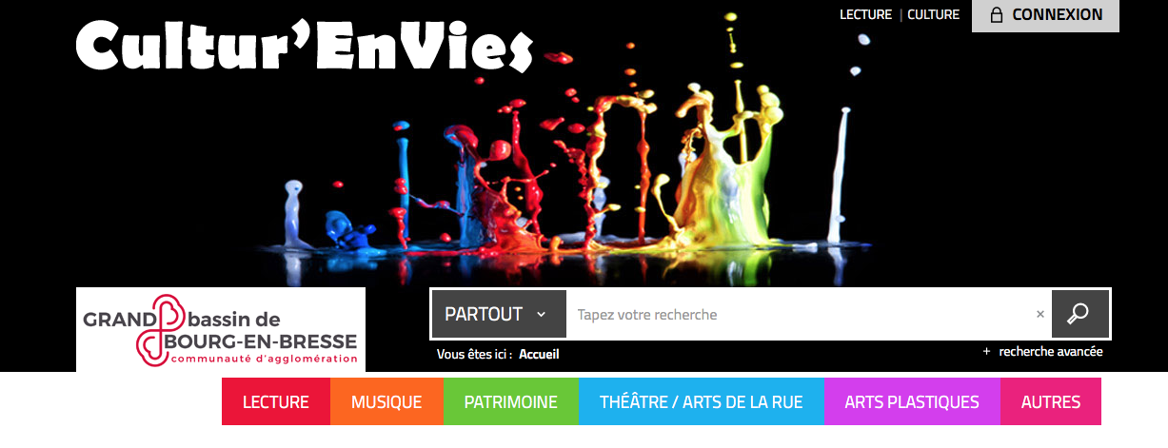Clear the search field with the x icon
The image size is (1168, 448).
click(1040, 314)
